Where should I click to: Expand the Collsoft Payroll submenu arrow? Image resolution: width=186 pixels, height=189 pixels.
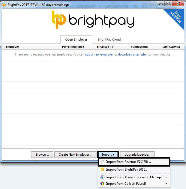click(x=166, y=183)
